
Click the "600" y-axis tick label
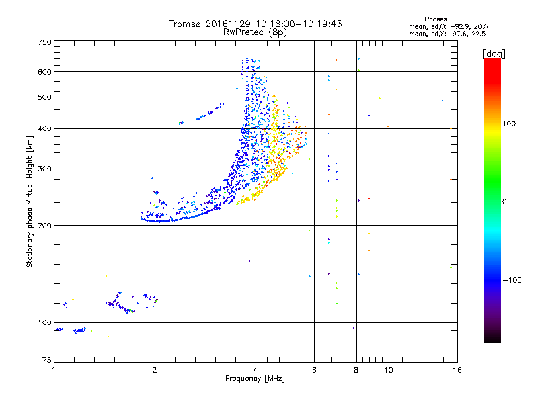44,72
